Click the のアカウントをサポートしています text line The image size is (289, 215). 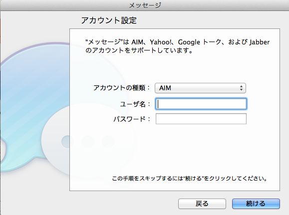[x=139, y=50]
